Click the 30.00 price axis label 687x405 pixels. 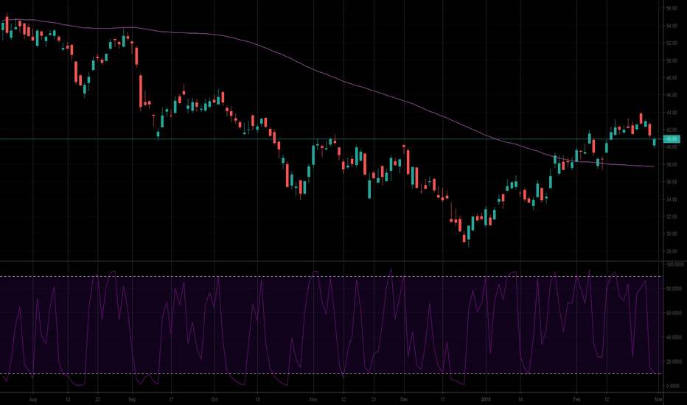(x=672, y=234)
